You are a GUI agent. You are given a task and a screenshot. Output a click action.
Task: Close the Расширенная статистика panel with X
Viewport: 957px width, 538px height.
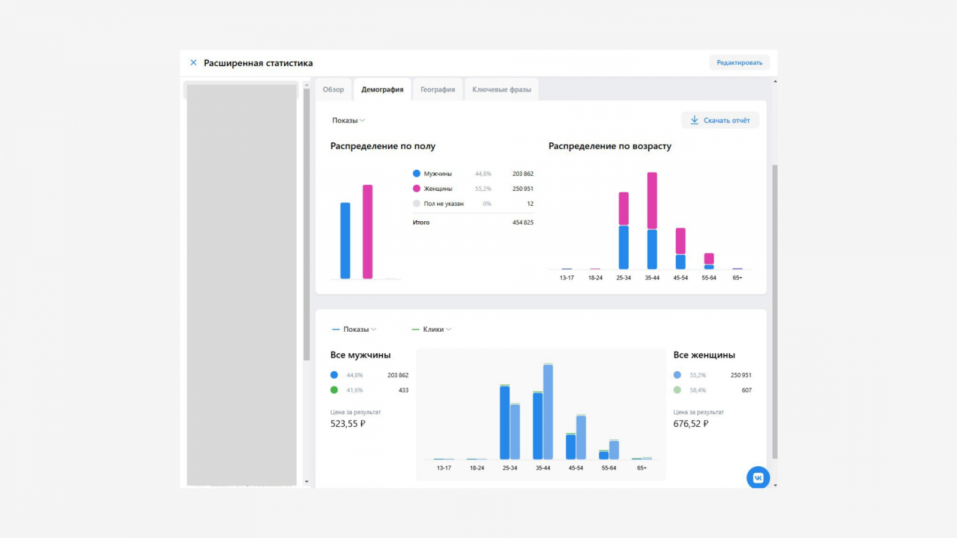click(x=193, y=62)
